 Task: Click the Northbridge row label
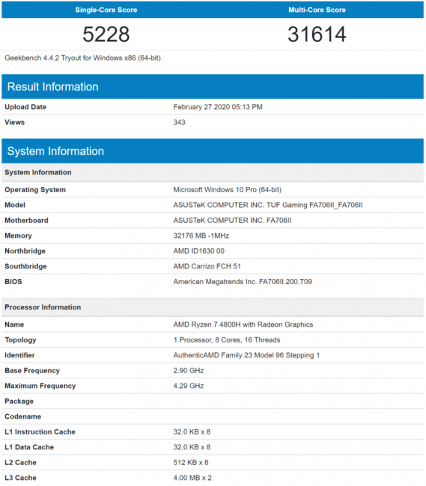(x=25, y=251)
